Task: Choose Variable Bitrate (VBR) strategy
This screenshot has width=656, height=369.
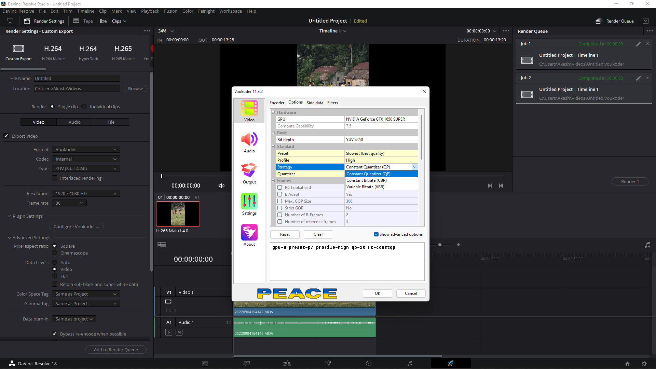Action: click(x=381, y=187)
